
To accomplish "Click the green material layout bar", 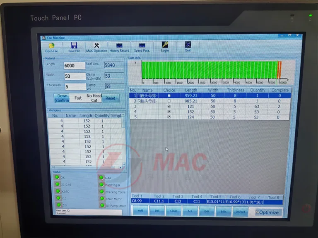I will coord(209,69).
